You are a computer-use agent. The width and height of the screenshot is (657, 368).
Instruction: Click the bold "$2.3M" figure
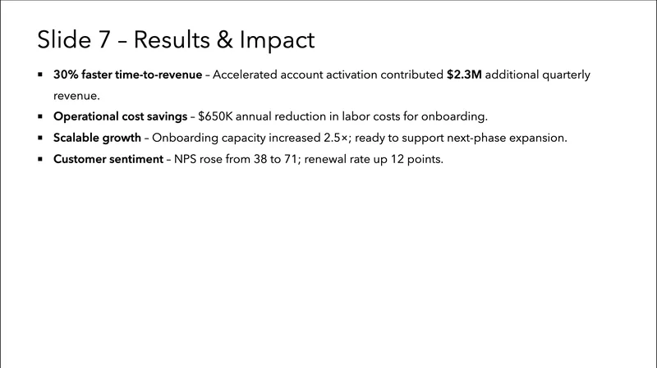click(464, 75)
